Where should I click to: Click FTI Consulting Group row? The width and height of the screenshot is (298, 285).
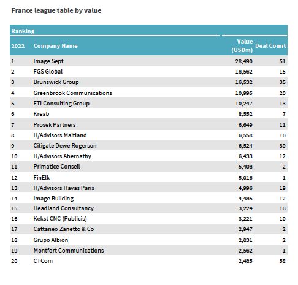tap(148, 103)
